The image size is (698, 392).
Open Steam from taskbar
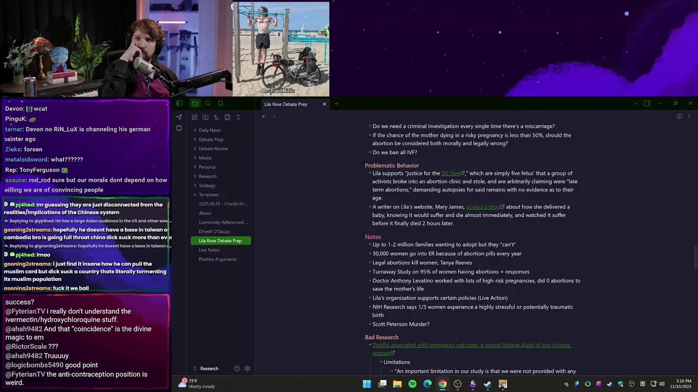[488, 384]
